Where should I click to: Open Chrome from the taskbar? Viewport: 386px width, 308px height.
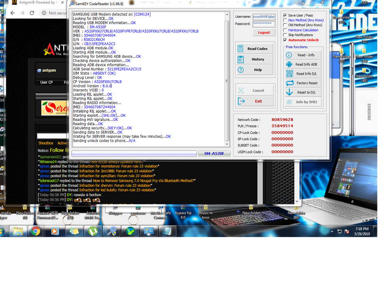click(36, 231)
